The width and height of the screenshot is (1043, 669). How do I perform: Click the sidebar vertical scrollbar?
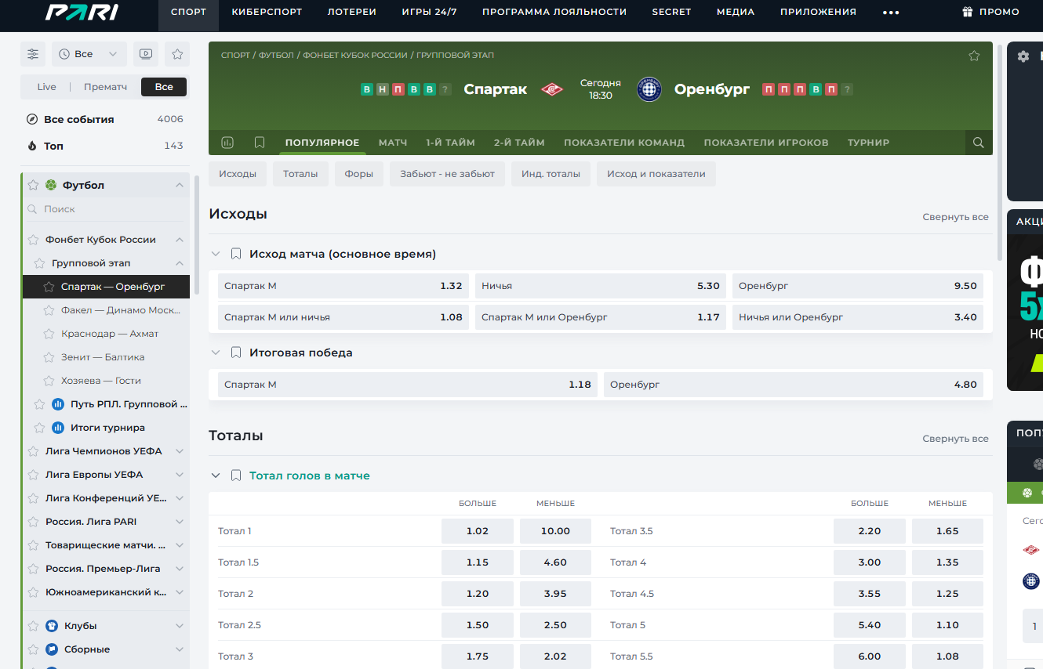pos(196,235)
